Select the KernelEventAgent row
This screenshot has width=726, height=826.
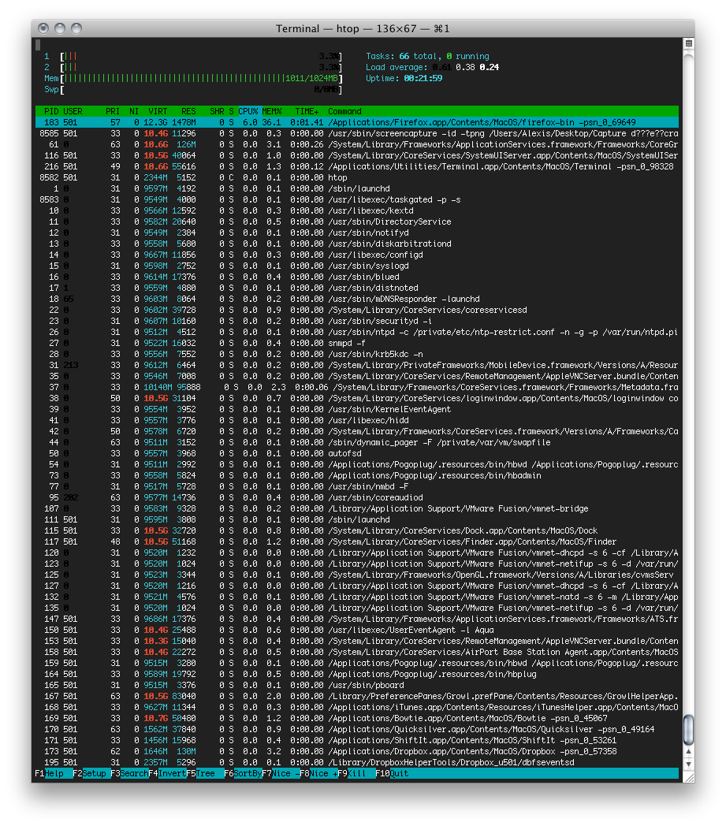pyautogui.click(x=356, y=409)
